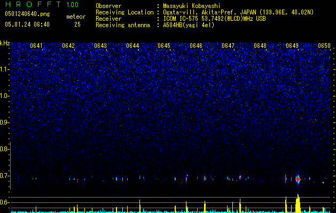Click the 0646 time marker
Screen dimensions: 336x213
pos(196,46)
